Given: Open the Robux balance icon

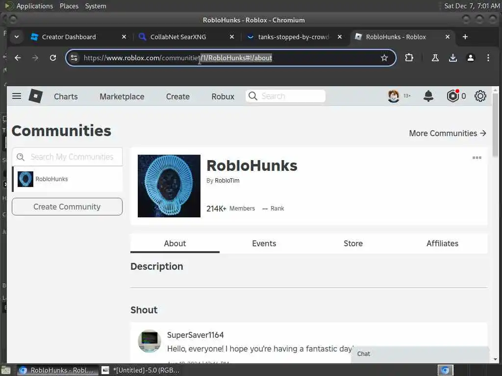Looking at the screenshot, I should pyautogui.click(x=452, y=96).
